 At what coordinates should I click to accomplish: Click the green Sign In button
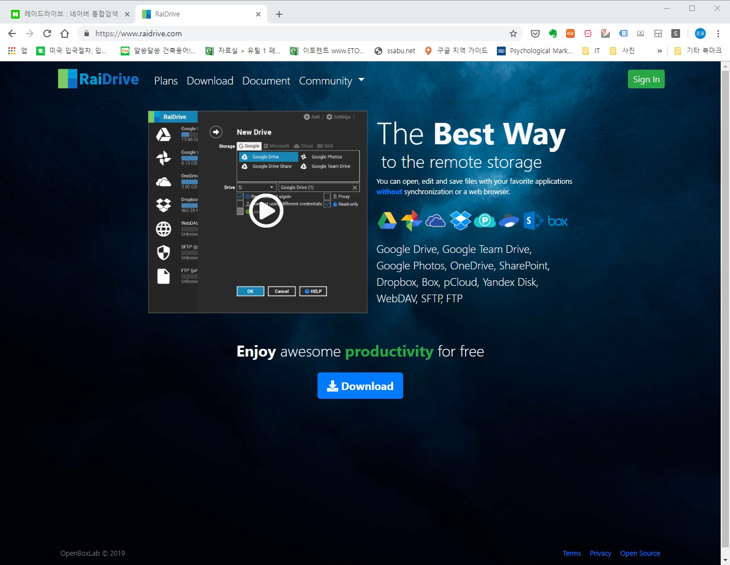[646, 79]
